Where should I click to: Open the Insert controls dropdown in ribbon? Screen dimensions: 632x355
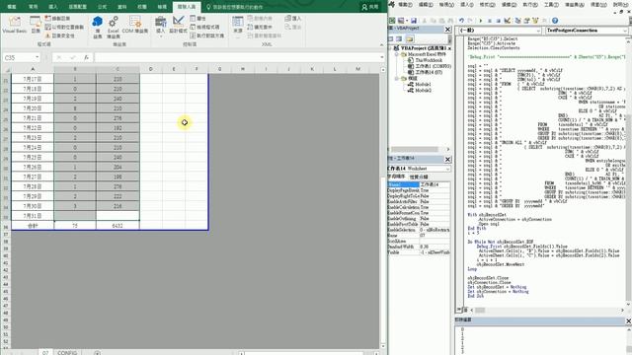(x=160, y=26)
